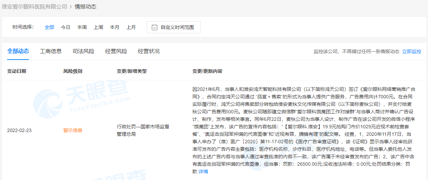This screenshot has width=428, height=180.
Task: Filter by 本周 time option
Action: 82,27
